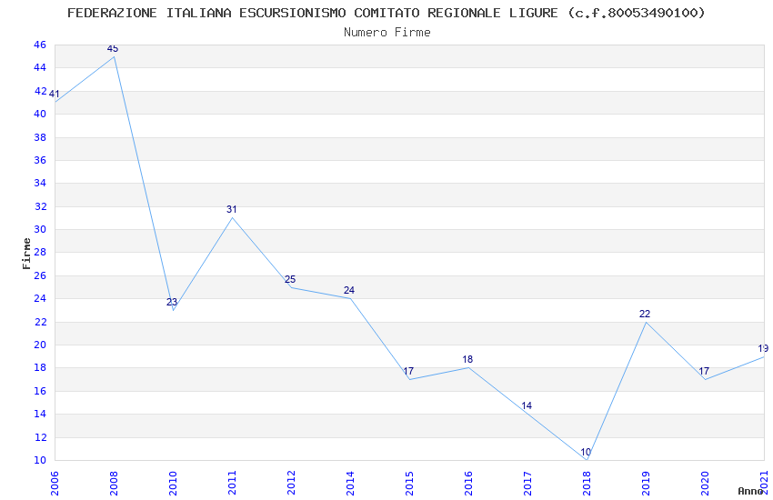Image resolution: width=773 pixels, height=500 pixels.
Task: Click the 2018 x-axis year label
Action: pyautogui.click(x=587, y=484)
